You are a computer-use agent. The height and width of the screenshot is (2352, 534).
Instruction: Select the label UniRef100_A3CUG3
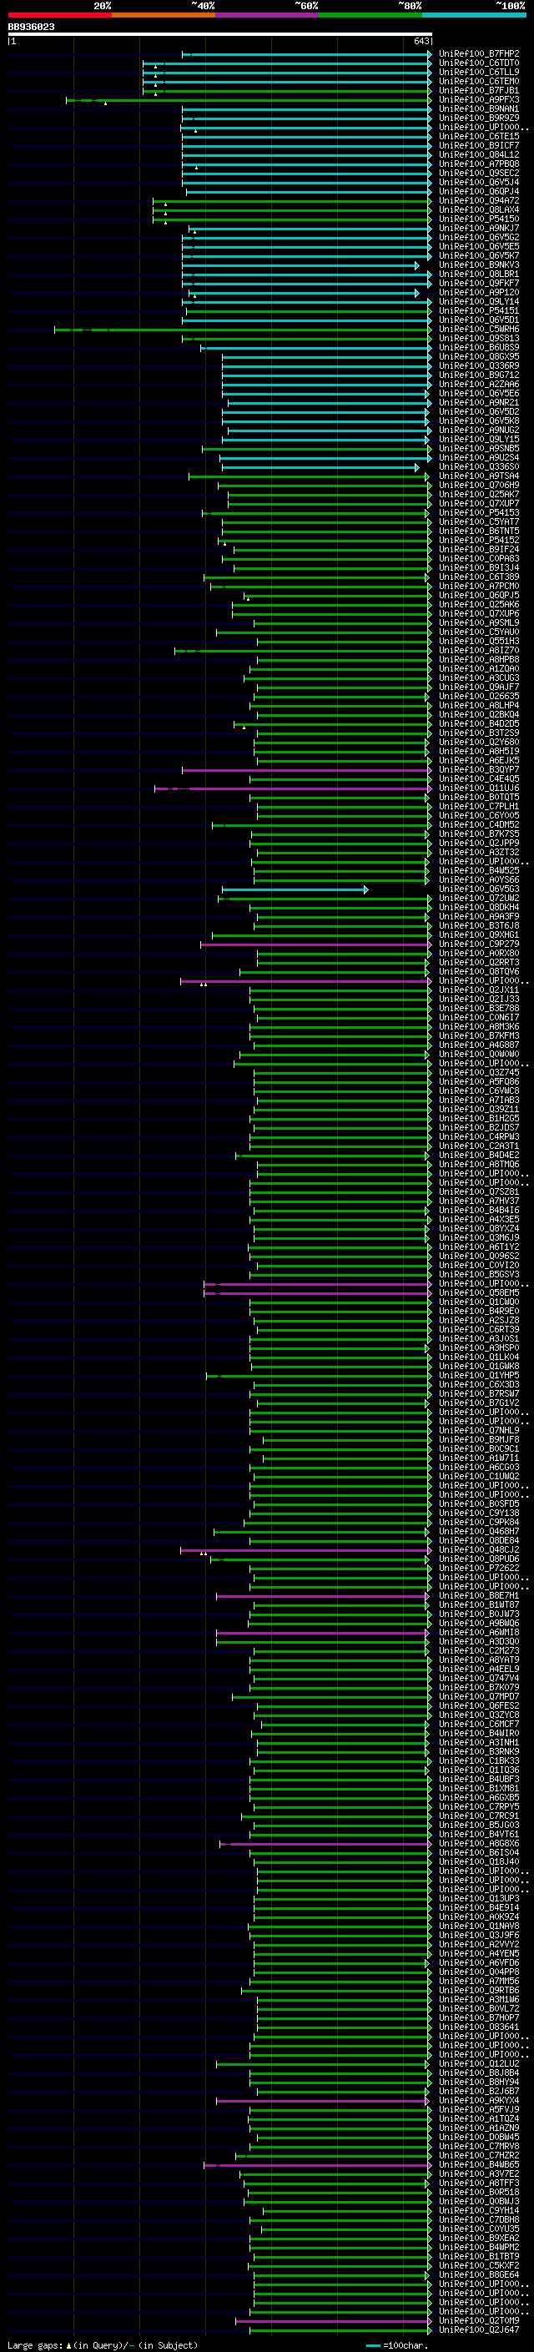click(478, 678)
